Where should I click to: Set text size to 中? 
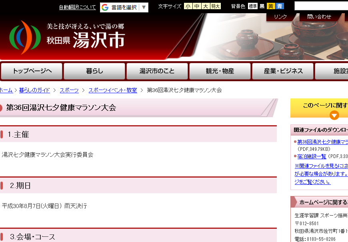197,6
